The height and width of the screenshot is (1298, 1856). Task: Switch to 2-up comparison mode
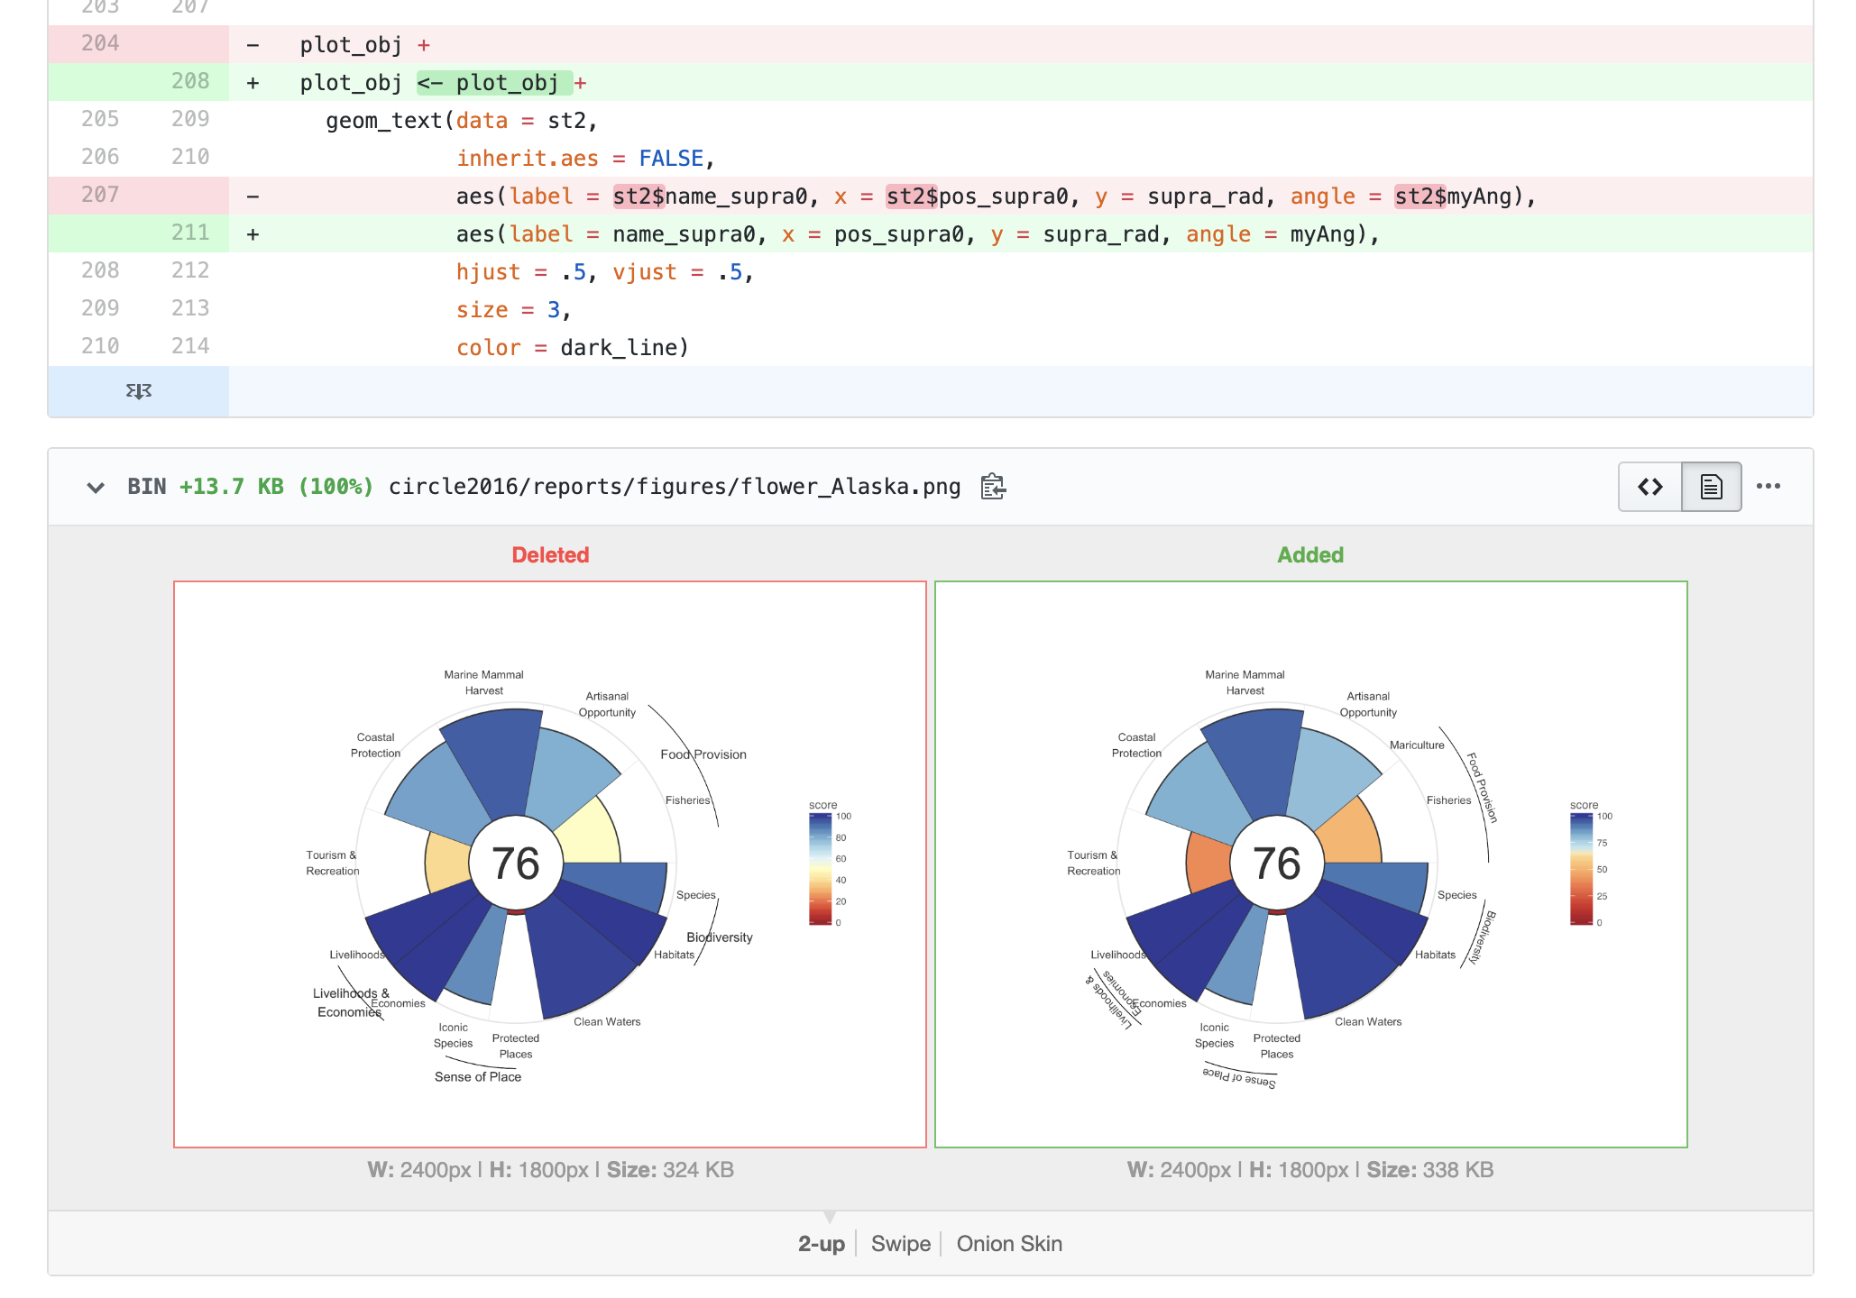821,1244
